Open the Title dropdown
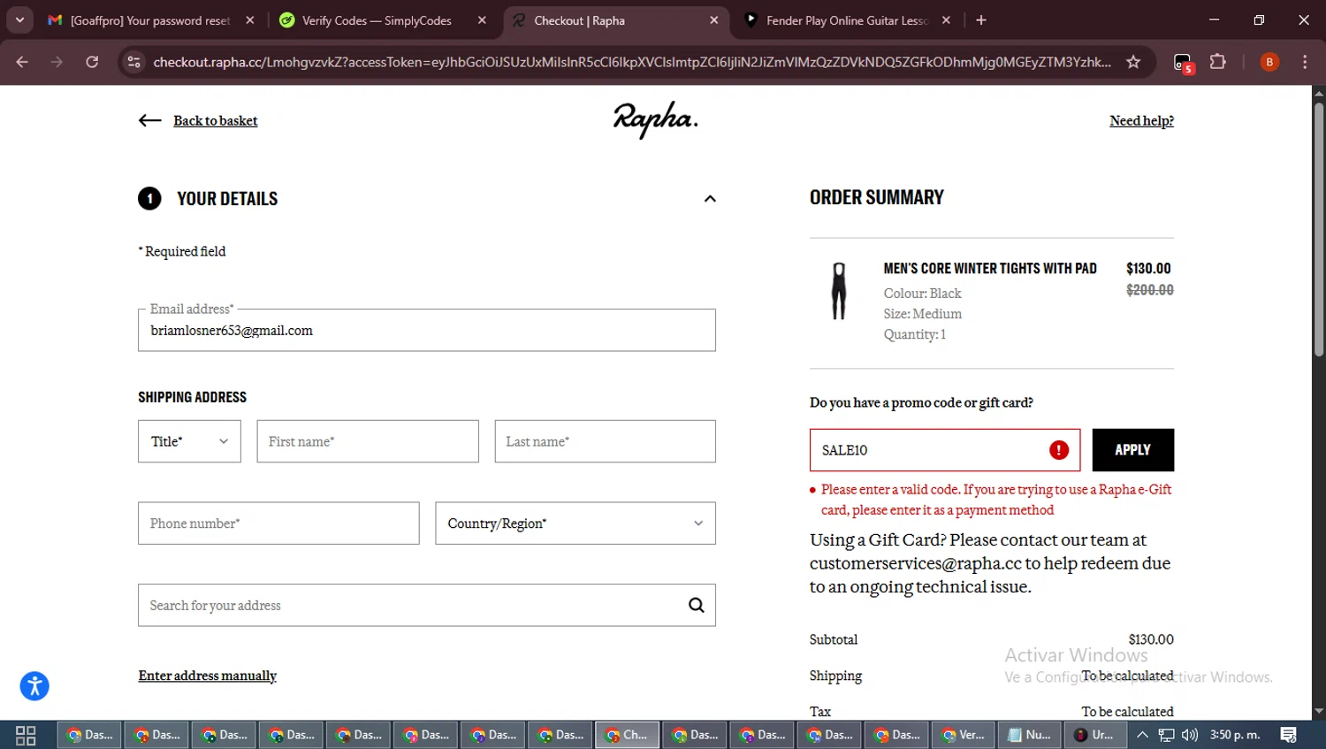Screen dimensions: 1326x749 (189, 441)
